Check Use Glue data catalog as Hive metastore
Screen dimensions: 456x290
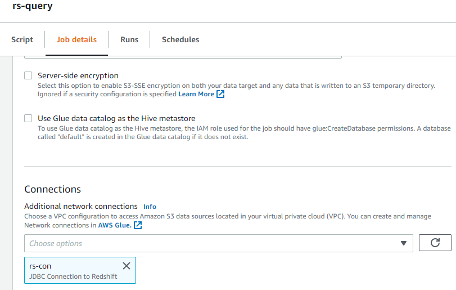point(28,118)
